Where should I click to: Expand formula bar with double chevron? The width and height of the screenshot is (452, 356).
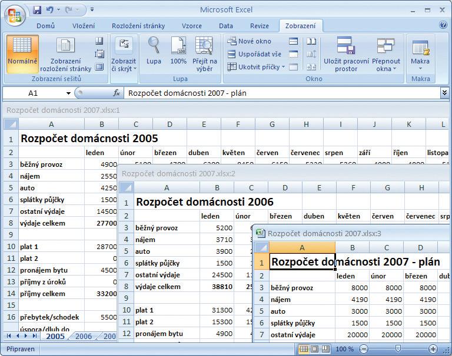(444, 93)
